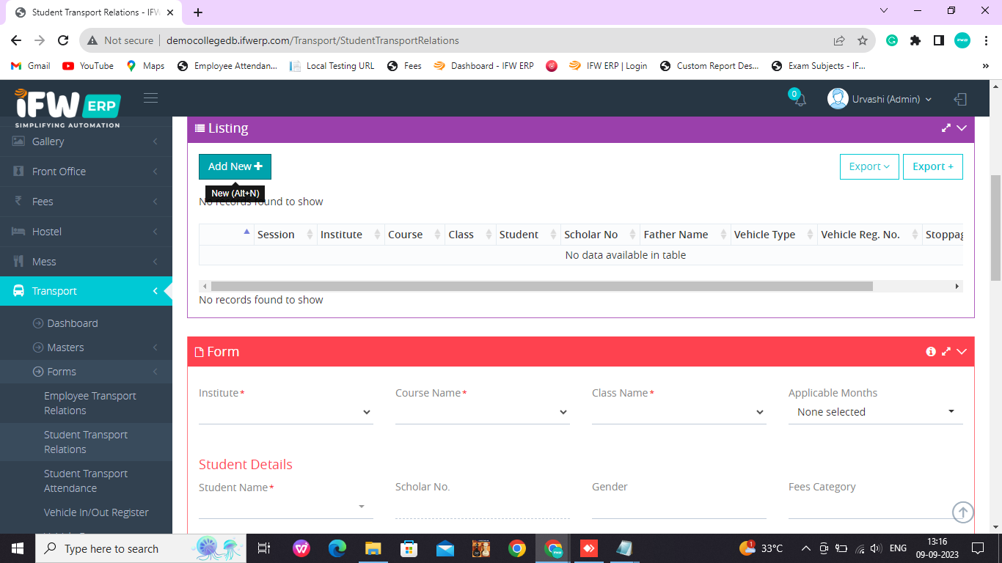Screen dimensions: 1002x563
Task: Open Chrome side panel icon
Action: [939, 40]
